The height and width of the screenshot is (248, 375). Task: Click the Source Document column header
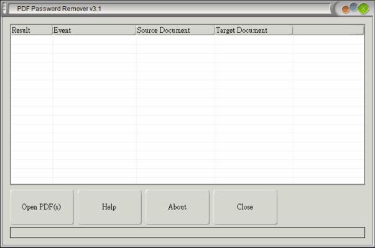(175, 30)
